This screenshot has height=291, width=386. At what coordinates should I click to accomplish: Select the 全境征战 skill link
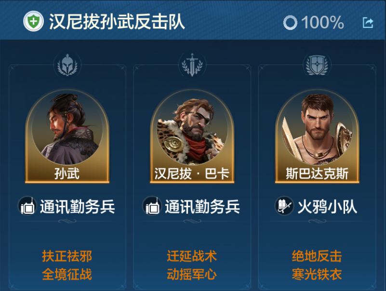pyautogui.click(x=67, y=274)
